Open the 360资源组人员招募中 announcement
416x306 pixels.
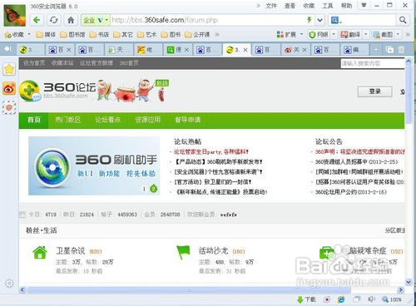coord(356,161)
